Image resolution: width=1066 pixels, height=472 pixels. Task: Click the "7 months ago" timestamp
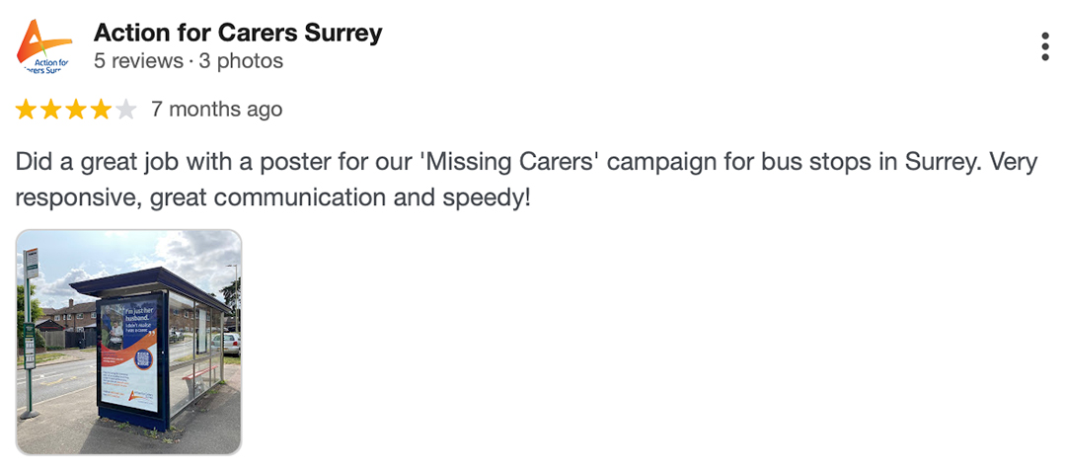216,110
